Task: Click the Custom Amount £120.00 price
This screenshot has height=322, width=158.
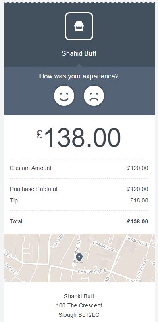Action: [x=137, y=168]
